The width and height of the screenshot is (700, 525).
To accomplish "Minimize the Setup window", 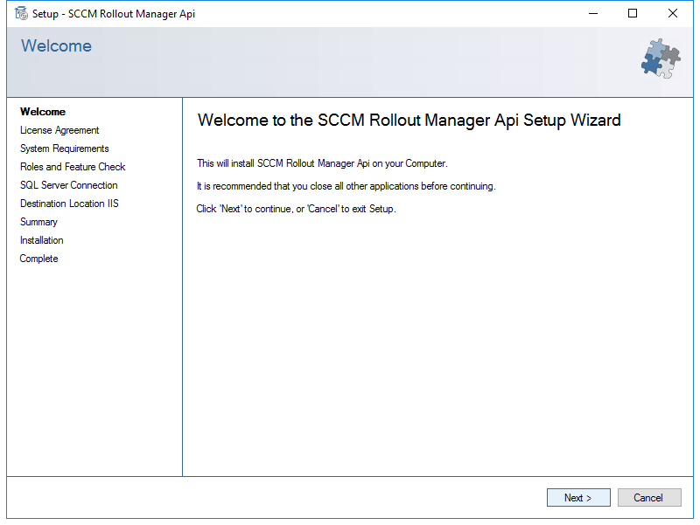I will point(593,13).
